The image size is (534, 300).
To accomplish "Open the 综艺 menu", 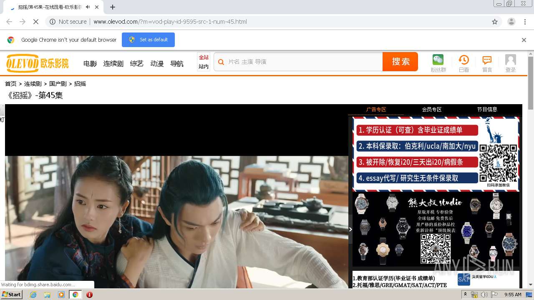I will point(137,63).
